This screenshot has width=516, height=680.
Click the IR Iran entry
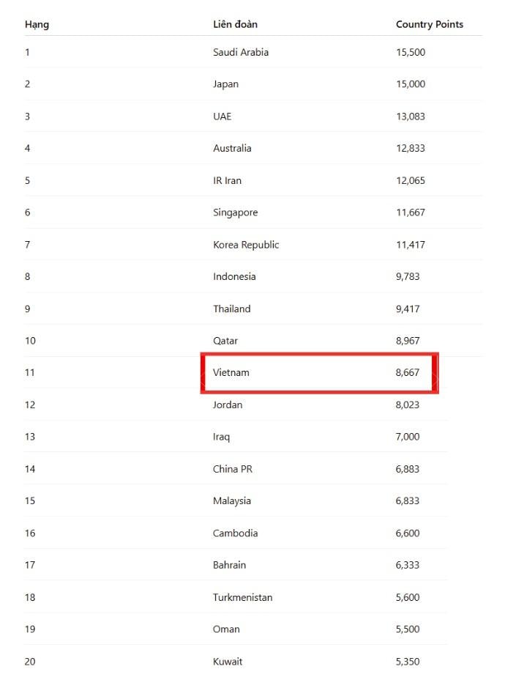pos(227,180)
